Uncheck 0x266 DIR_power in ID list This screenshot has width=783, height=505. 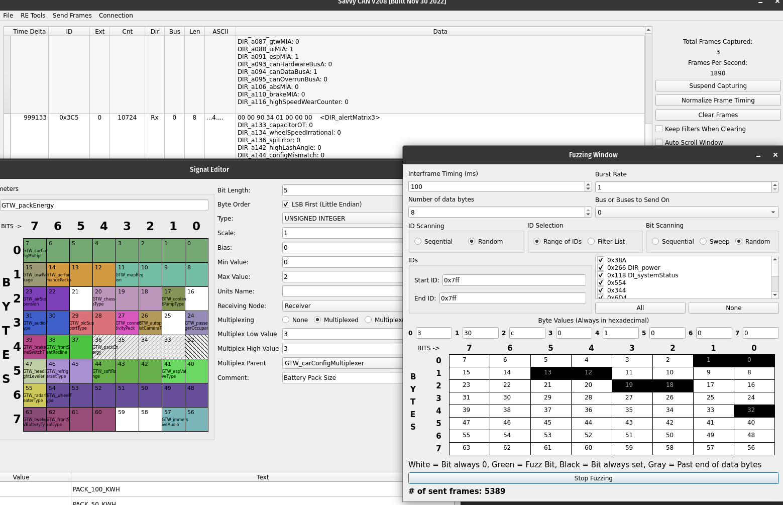[601, 268]
